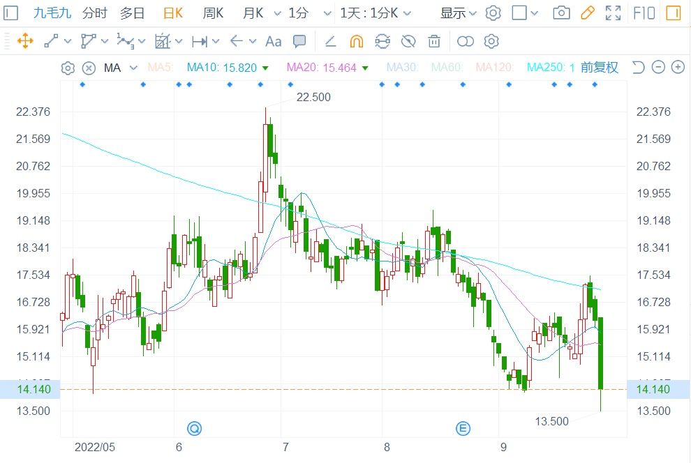Zoom out the chart with minus button
Viewport: 691px width, 463px height.
coord(657,68)
